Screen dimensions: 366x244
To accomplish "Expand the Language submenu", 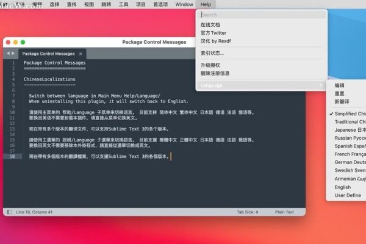I will pos(262,85).
